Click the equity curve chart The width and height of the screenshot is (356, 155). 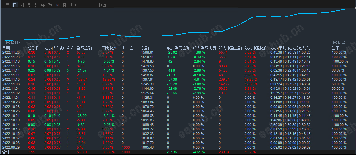[175, 25]
